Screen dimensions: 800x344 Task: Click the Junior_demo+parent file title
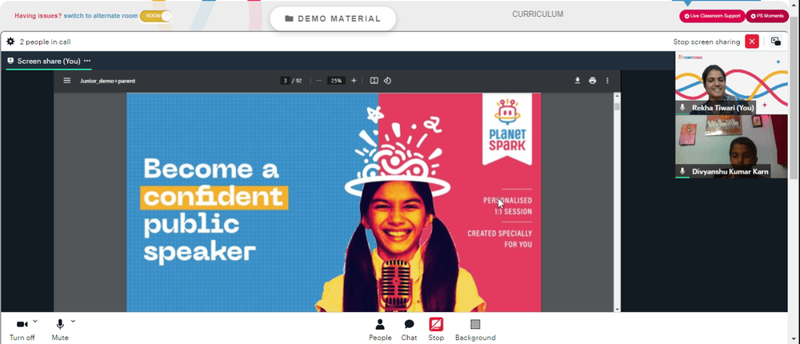[108, 81]
